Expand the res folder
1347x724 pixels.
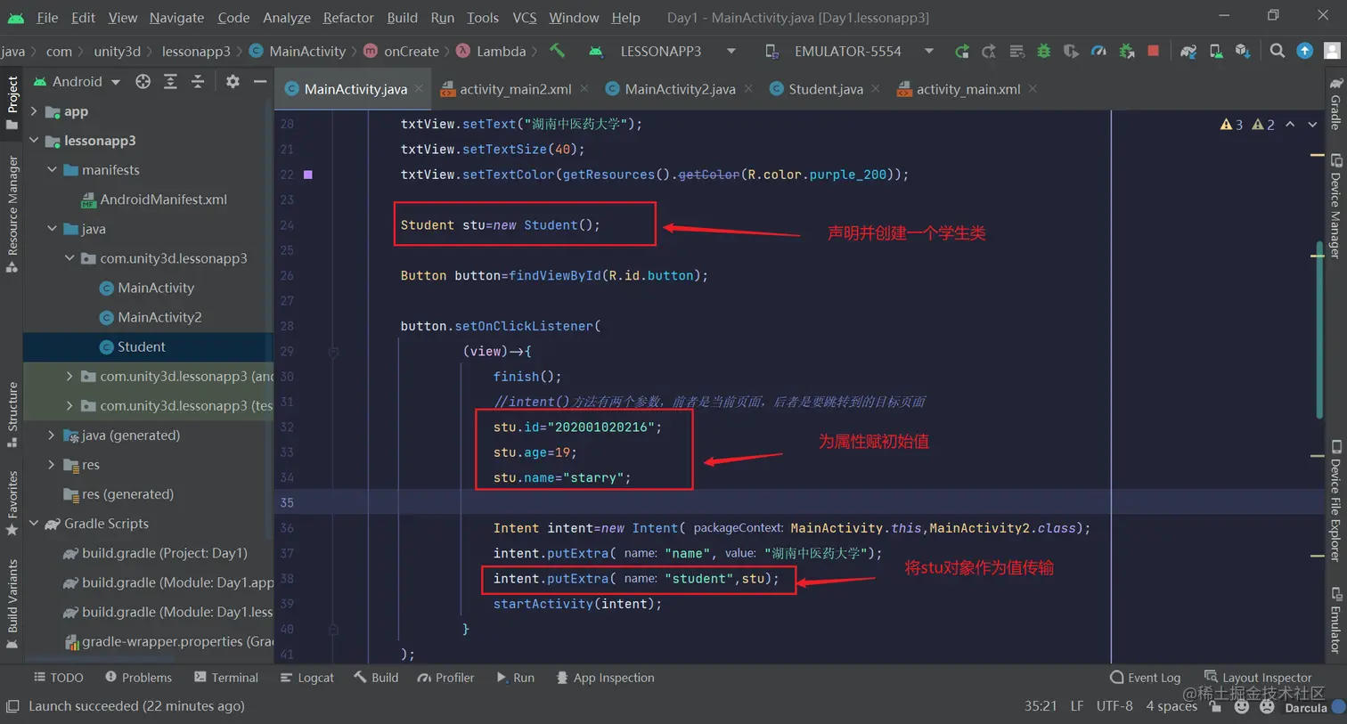click(52, 465)
